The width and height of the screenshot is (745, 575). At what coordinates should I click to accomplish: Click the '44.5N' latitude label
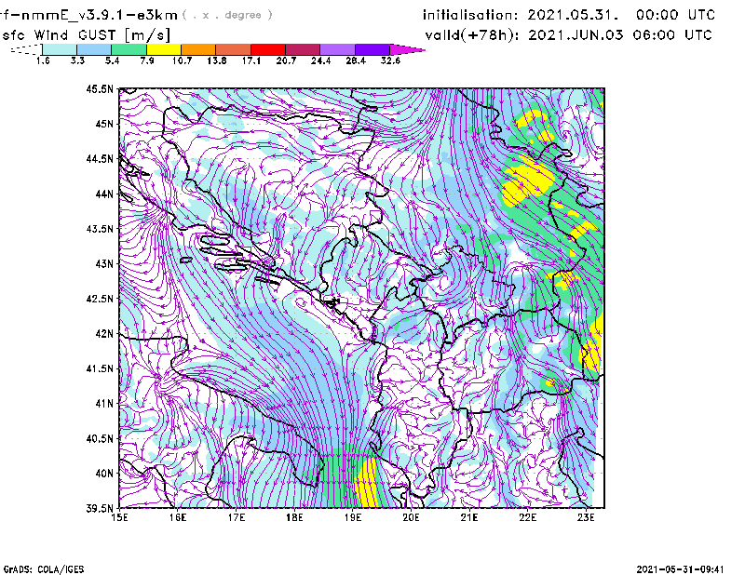coord(100,158)
